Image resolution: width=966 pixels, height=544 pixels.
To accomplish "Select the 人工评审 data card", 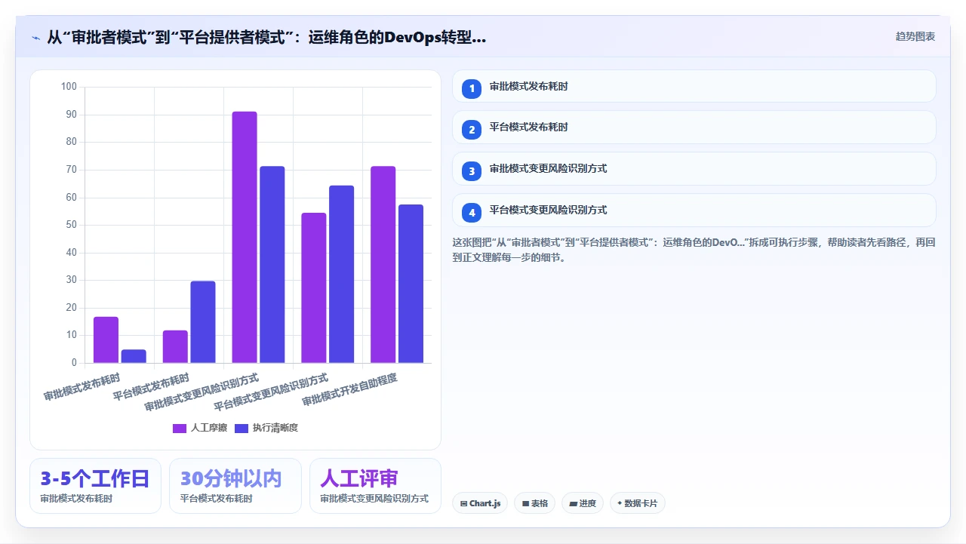I will 375,486.
